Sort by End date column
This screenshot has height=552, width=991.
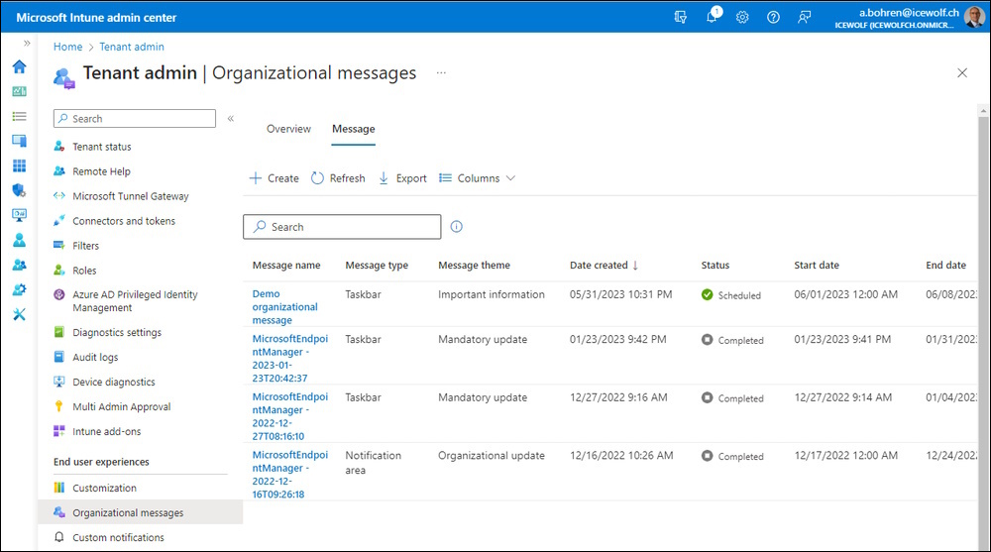coord(945,266)
